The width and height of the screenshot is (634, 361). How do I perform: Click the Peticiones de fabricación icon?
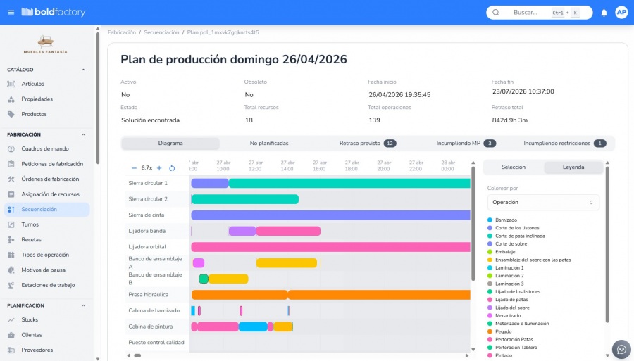[x=11, y=164]
